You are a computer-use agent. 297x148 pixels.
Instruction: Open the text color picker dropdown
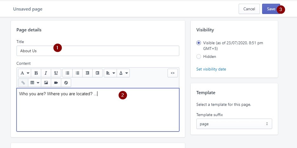123,73
